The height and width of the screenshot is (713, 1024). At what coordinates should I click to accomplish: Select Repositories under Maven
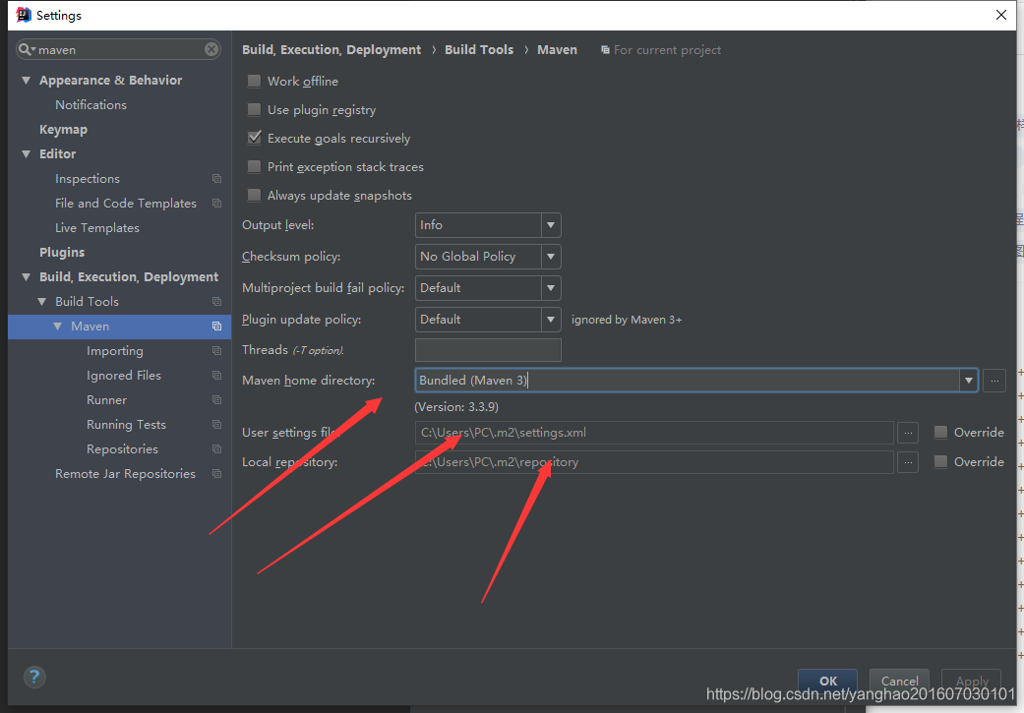click(122, 449)
